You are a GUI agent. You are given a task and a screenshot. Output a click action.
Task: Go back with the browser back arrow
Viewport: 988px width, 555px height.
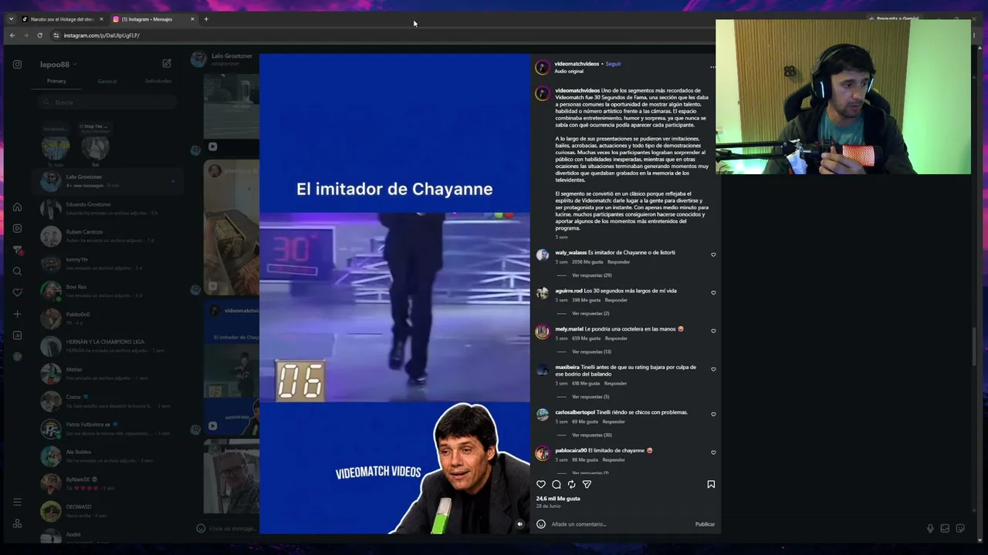point(12,35)
